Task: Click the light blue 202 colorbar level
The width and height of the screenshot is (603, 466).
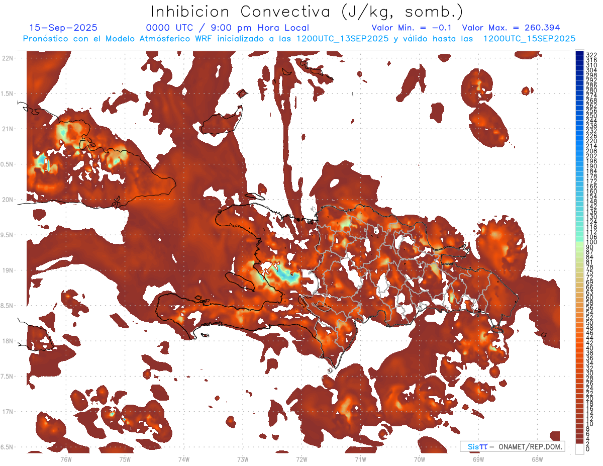Action: click(579, 155)
